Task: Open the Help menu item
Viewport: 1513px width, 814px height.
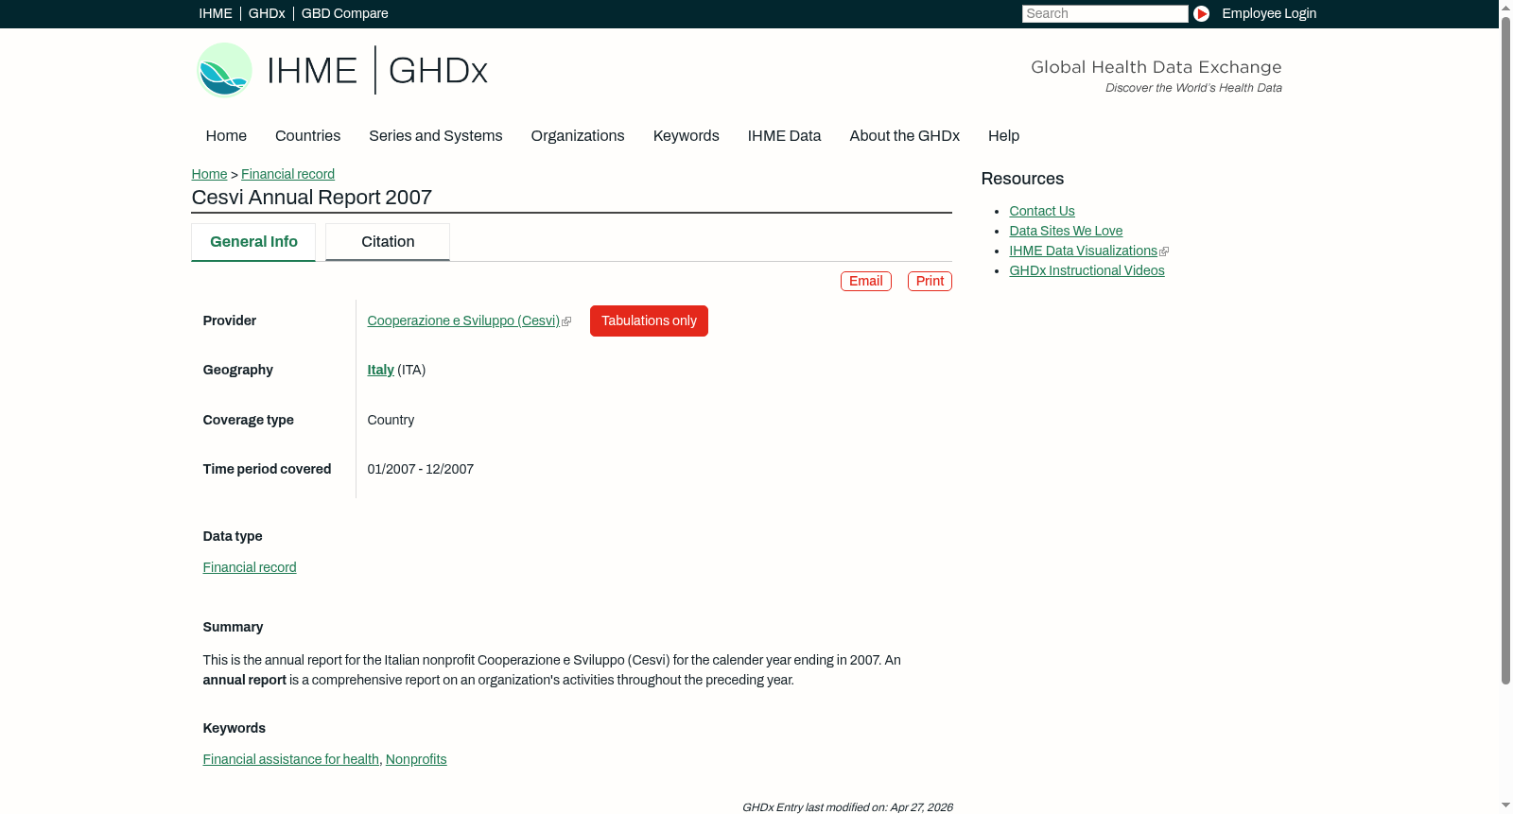Action: pos(1003,135)
